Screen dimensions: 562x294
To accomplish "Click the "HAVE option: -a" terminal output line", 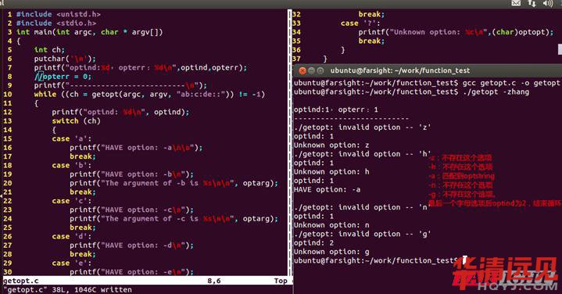I will 327,190.
